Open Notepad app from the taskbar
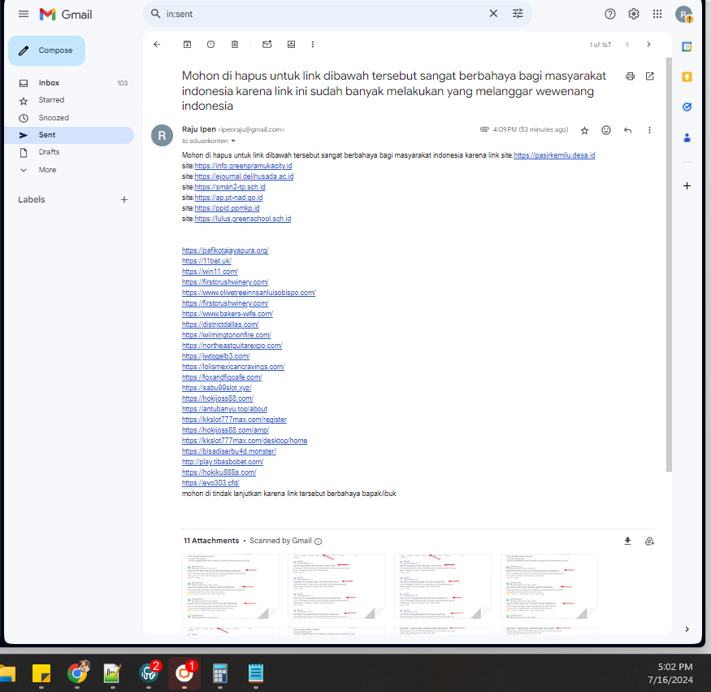 (256, 673)
